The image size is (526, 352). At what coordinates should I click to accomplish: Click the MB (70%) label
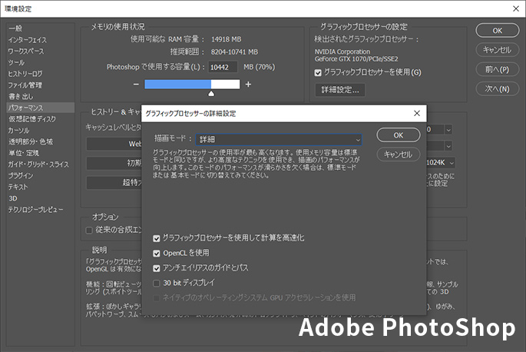pos(260,67)
